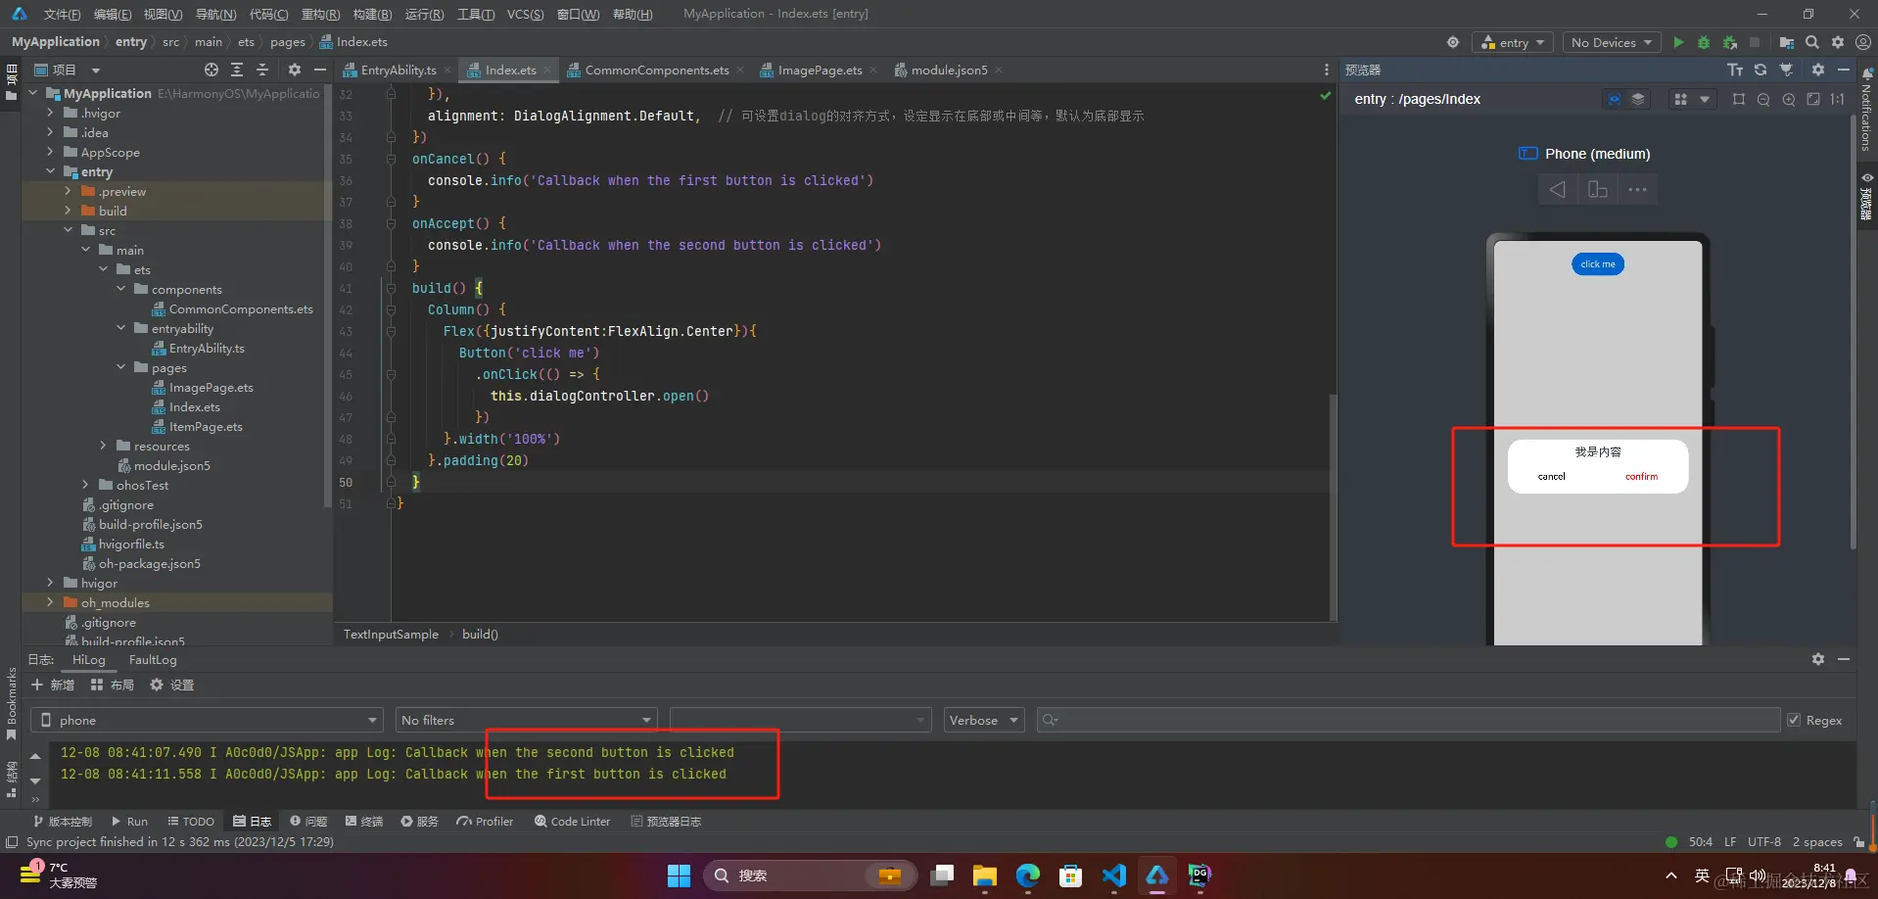
Task: Open the Verbose log level dropdown
Action: [x=983, y=720]
